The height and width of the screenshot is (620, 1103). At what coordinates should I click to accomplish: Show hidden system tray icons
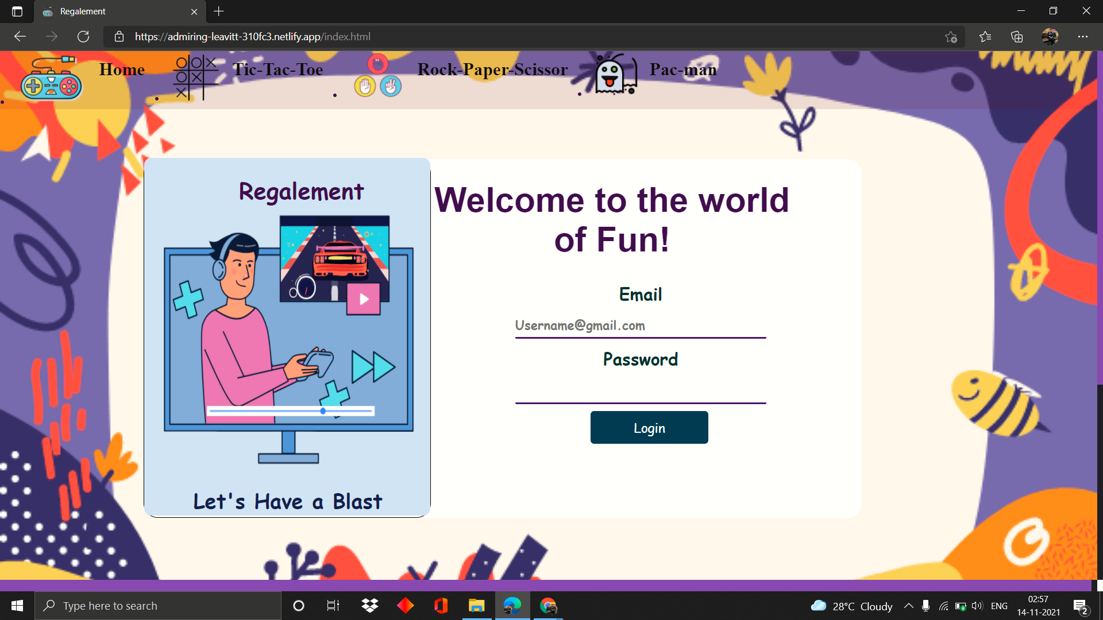pos(908,606)
